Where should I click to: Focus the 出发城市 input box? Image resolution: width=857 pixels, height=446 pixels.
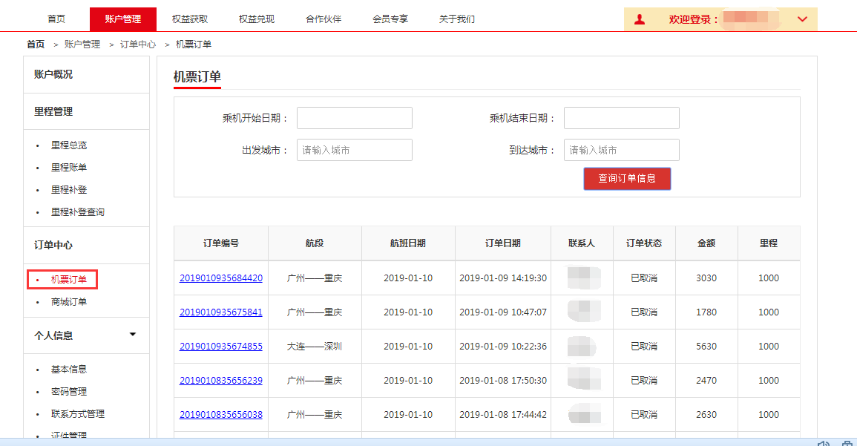pos(355,150)
